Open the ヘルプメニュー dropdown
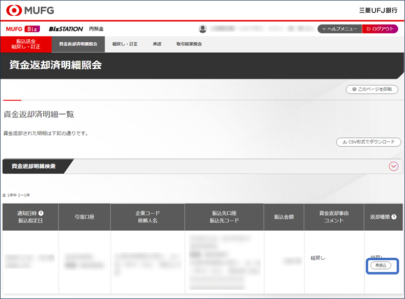Image resolution: width=405 pixels, height=299 pixels. pos(339,29)
